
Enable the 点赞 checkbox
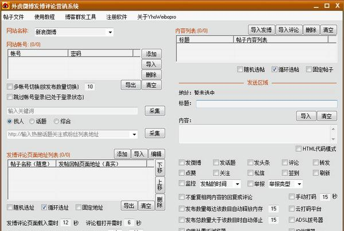point(182,172)
